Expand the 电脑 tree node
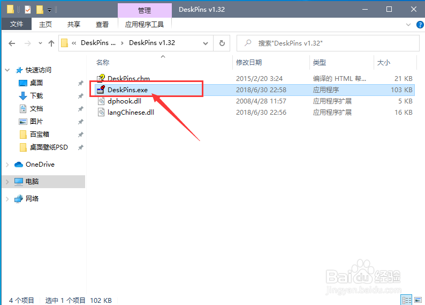Viewport: 425px width, 305px height. (7, 182)
